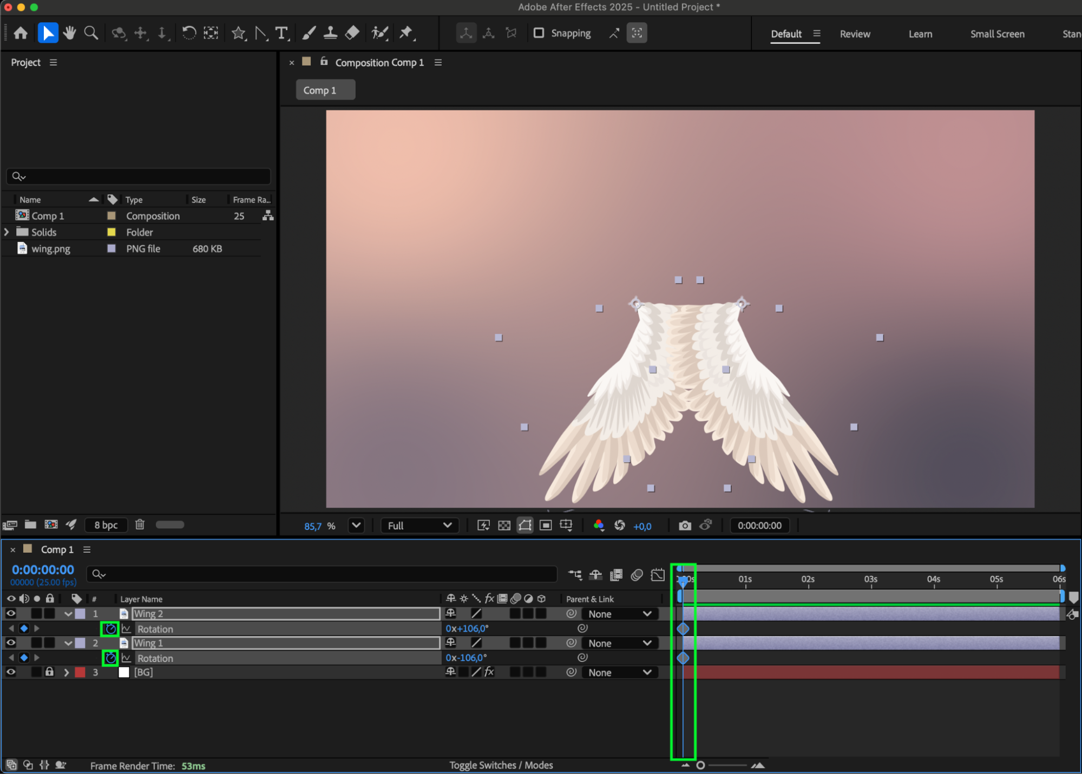Select the Selection arrow tool
Image resolution: width=1082 pixels, height=774 pixels.
pos(48,34)
